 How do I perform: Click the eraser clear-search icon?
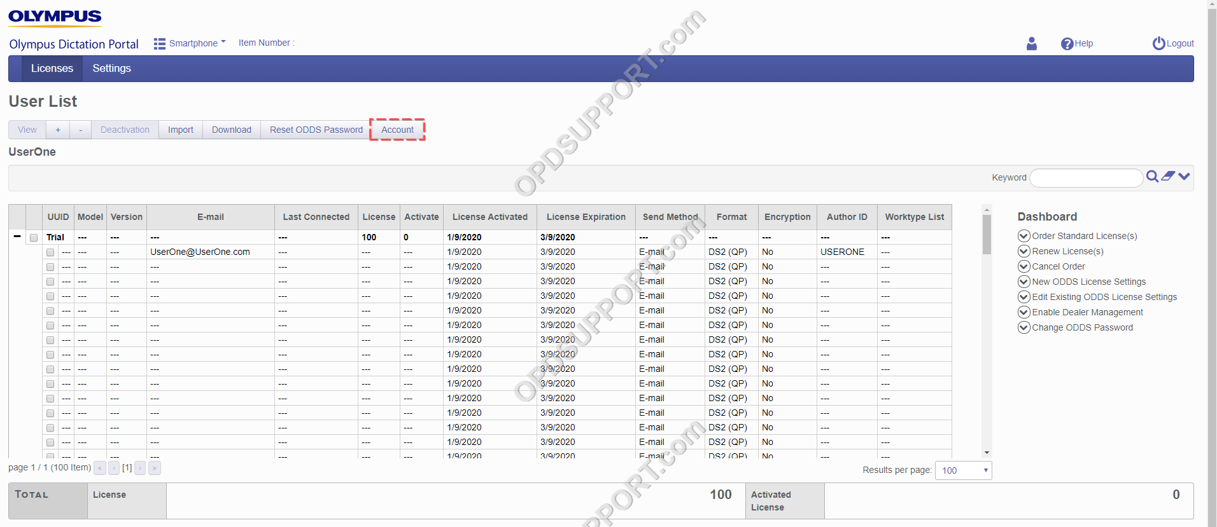1168,176
